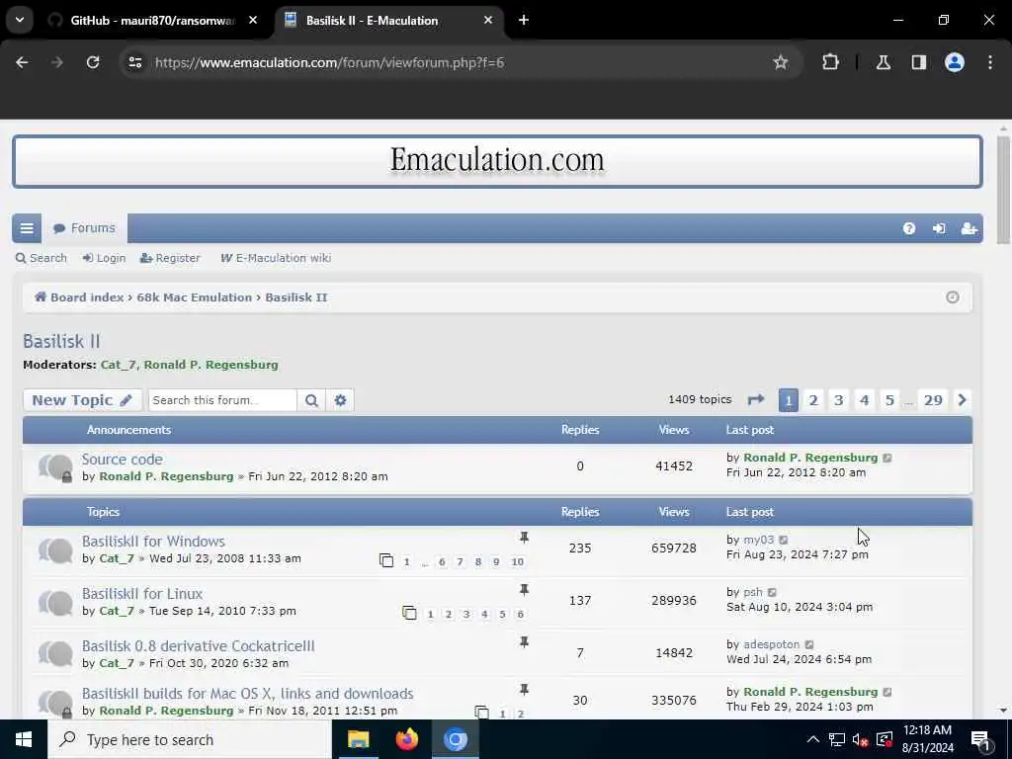Open advanced search gear icon
Screen dimensions: 1012x759
340,400
